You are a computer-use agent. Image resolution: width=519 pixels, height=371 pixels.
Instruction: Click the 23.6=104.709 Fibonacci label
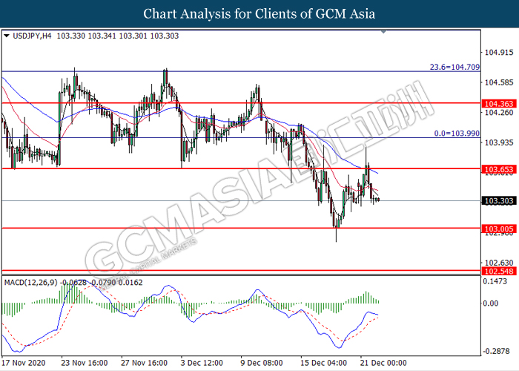(454, 67)
